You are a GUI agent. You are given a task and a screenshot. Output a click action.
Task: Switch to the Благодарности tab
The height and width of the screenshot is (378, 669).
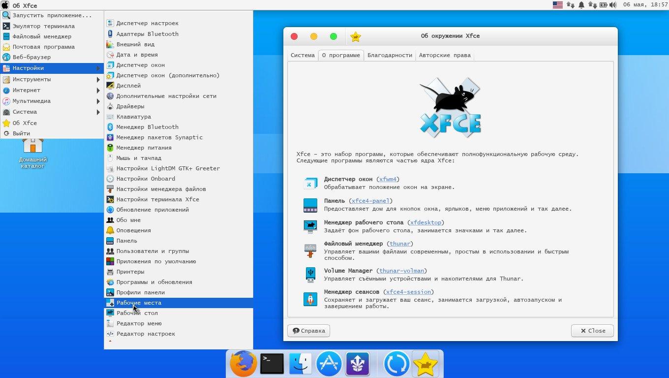coord(390,55)
